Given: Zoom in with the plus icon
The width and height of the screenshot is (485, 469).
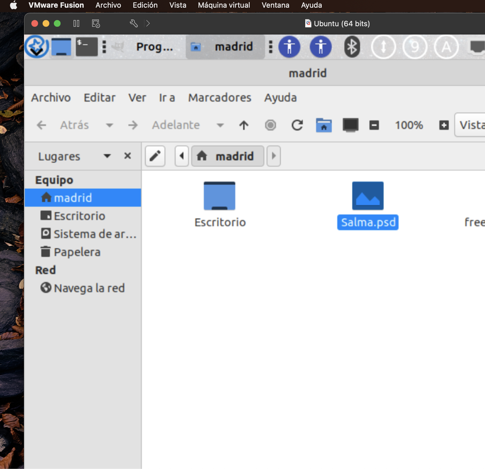Looking at the screenshot, I should [444, 126].
